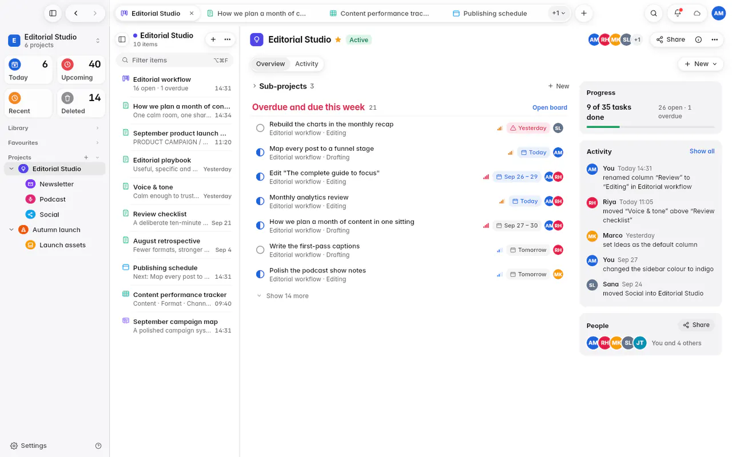The width and height of the screenshot is (732, 457).
Task: Close the Editorial Studio tab
Action: pos(192,13)
